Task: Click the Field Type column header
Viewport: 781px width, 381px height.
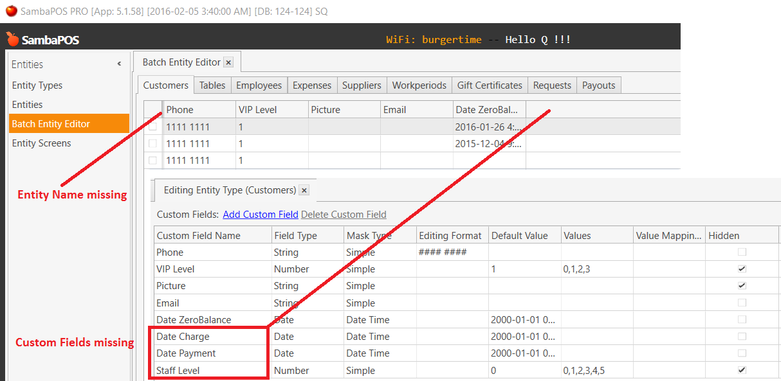Action: [308, 236]
